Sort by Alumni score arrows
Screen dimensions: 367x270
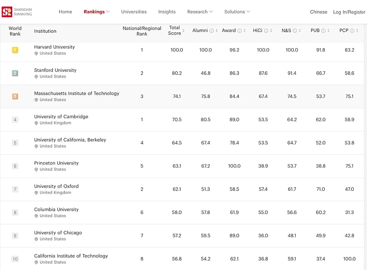(217, 30)
